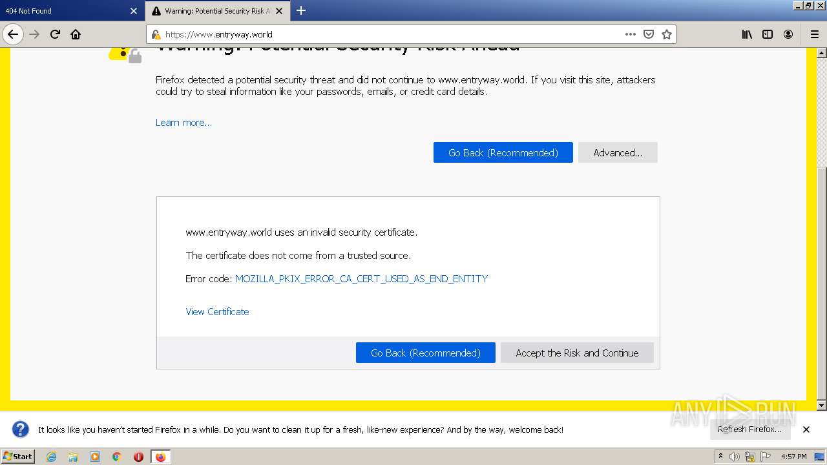Close the 404 Not Found tab
The width and height of the screenshot is (827, 465).
(x=134, y=11)
